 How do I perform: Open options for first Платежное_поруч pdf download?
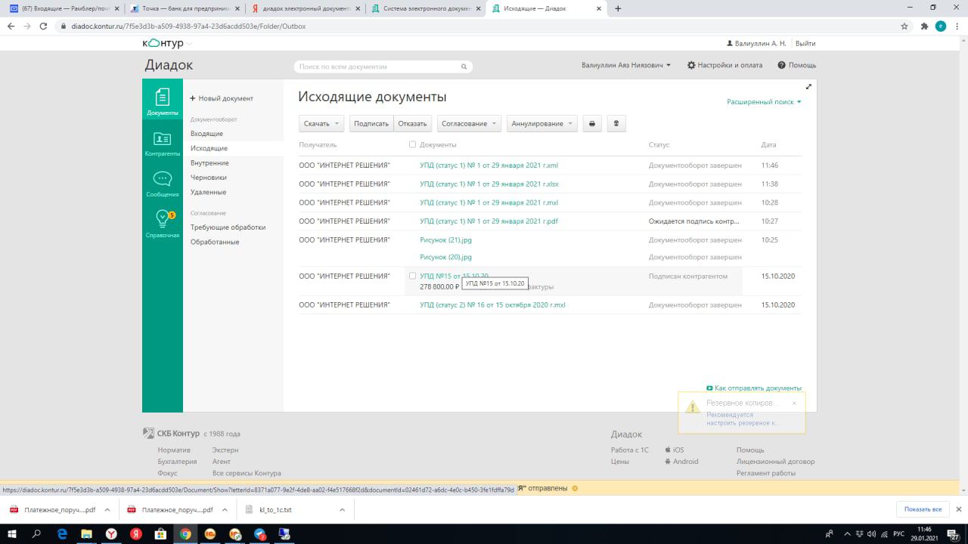click(107, 510)
